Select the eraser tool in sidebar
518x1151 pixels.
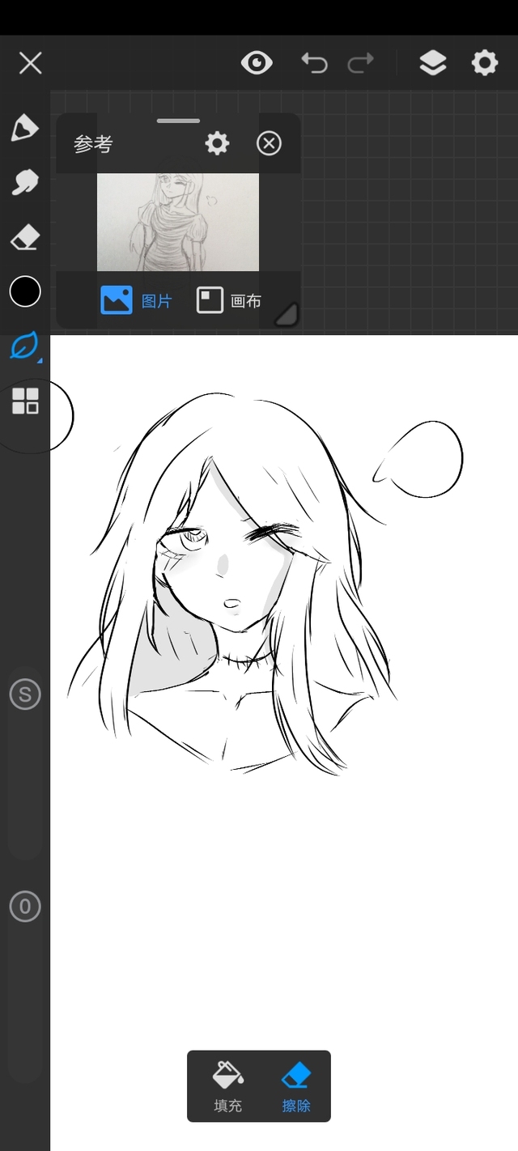[x=24, y=238]
